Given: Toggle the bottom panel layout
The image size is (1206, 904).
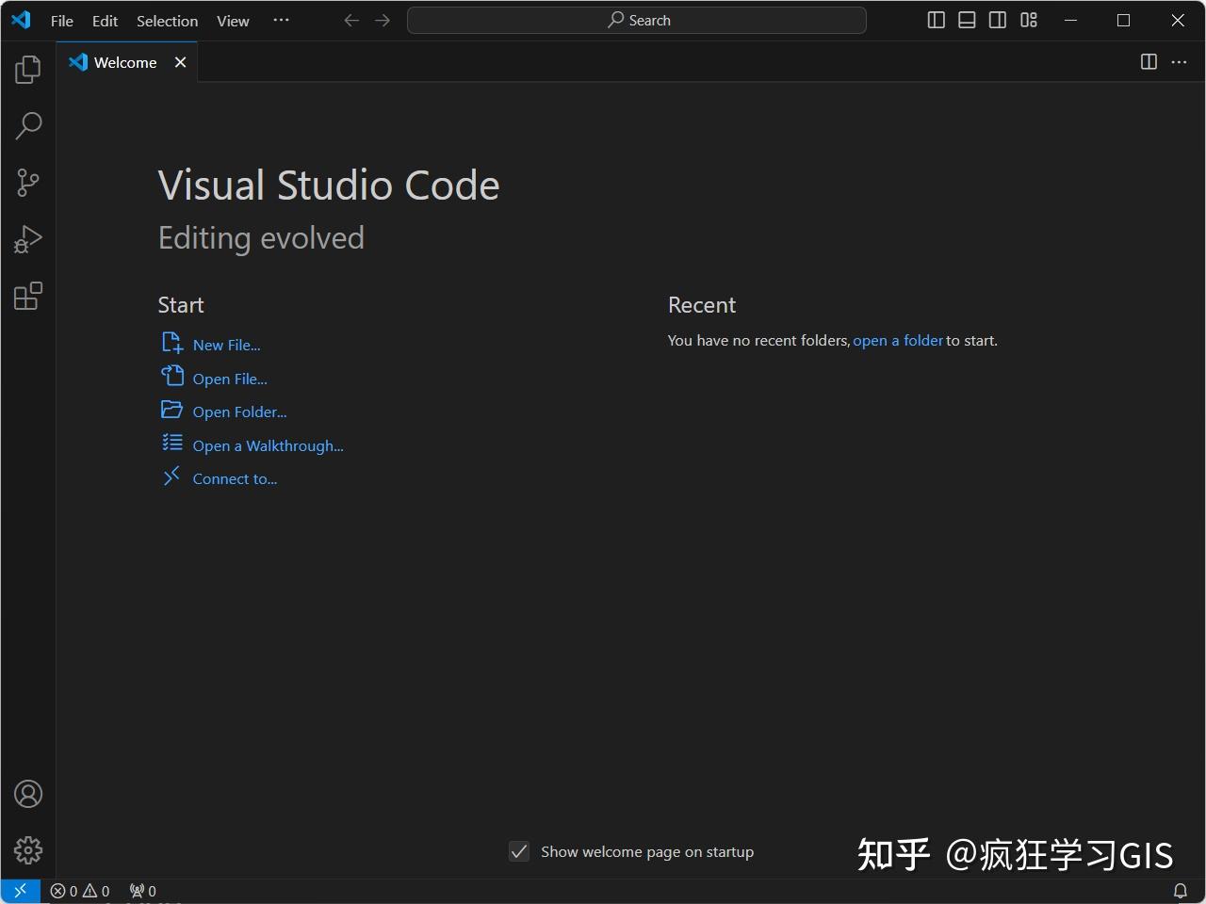Looking at the screenshot, I should coord(966,20).
